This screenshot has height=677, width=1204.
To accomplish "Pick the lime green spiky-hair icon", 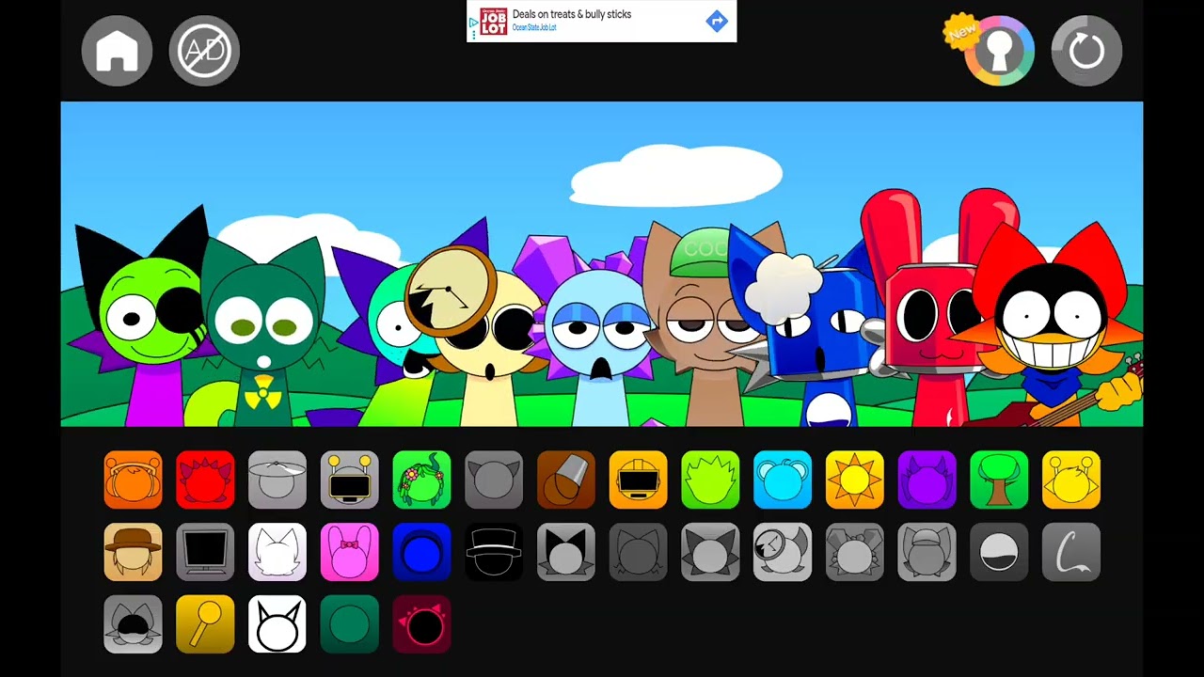I will coord(710,480).
